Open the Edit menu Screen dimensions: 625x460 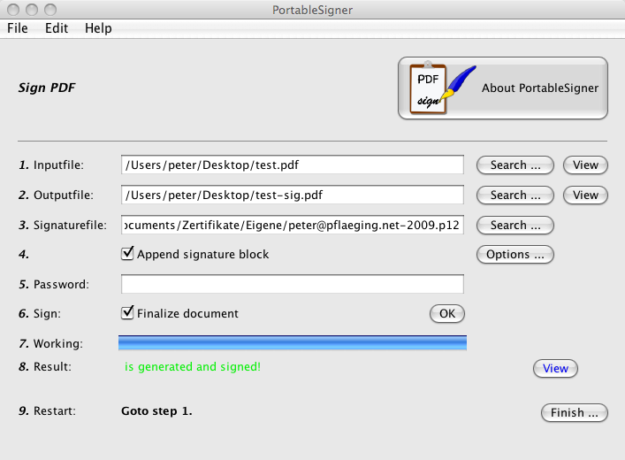(x=57, y=28)
